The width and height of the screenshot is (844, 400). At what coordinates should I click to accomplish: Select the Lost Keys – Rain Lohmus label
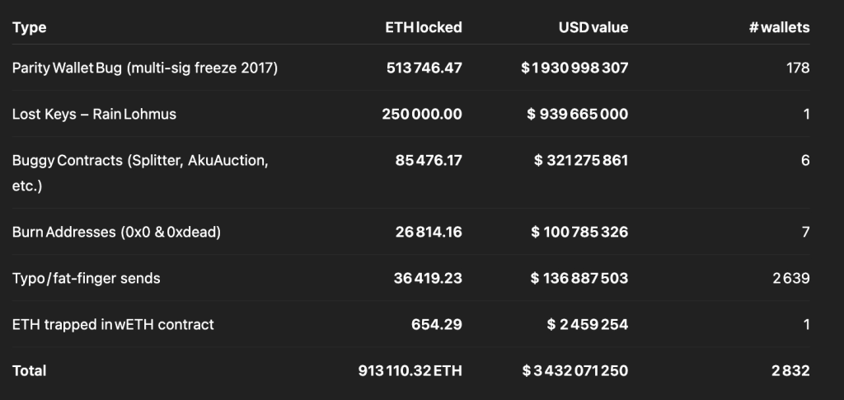[x=94, y=114]
